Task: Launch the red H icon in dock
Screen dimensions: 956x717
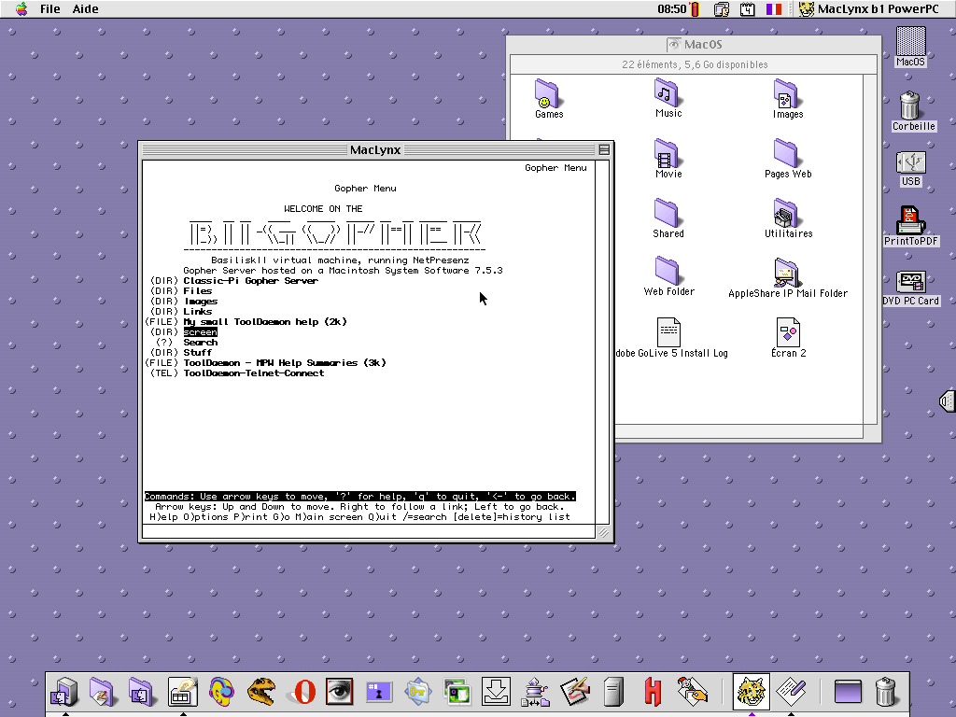Action: pos(653,692)
